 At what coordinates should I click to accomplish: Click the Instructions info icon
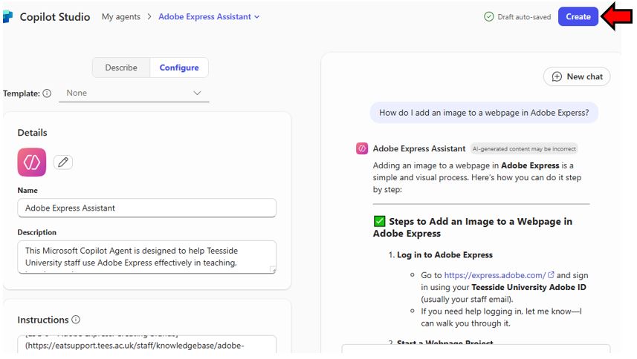click(x=76, y=320)
